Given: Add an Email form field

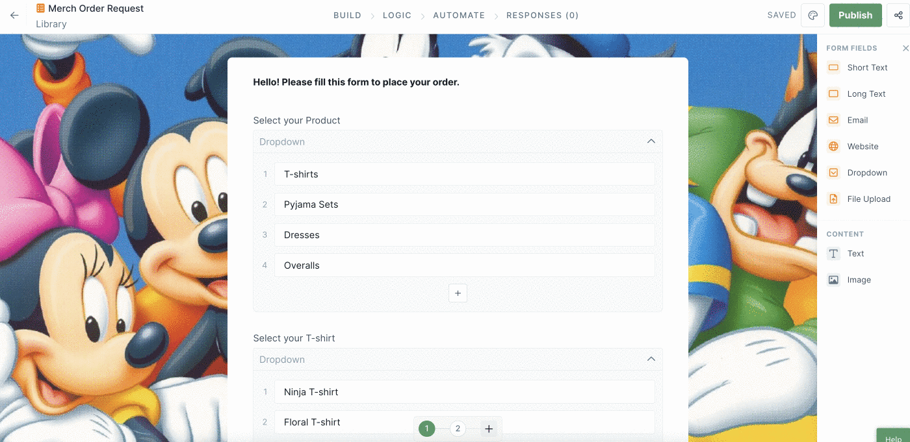Looking at the screenshot, I should 848,120.
